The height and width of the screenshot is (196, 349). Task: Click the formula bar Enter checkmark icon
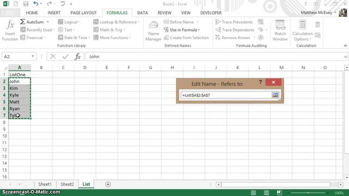[x=65, y=57]
